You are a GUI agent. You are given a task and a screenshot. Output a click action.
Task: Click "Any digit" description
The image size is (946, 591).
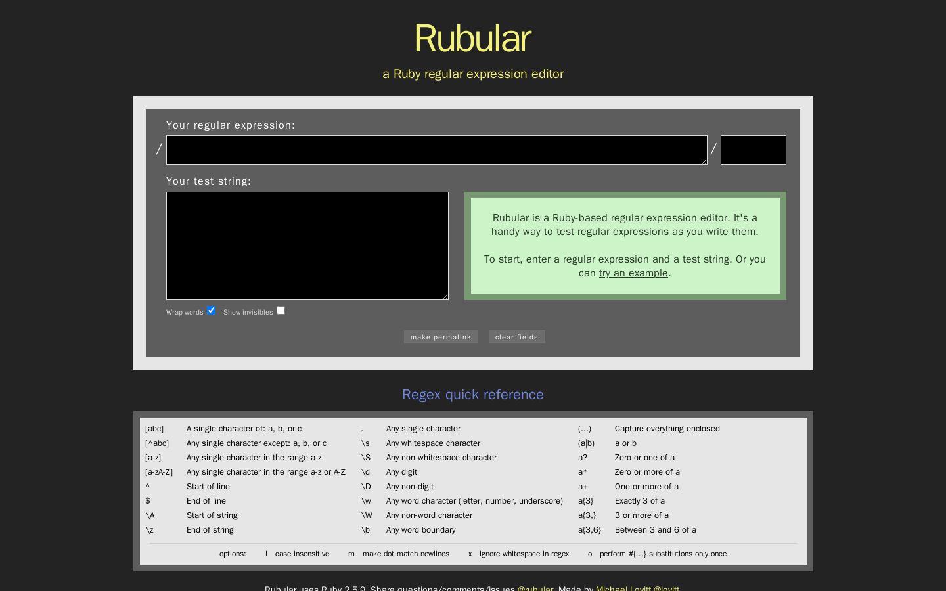coord(401,472)
